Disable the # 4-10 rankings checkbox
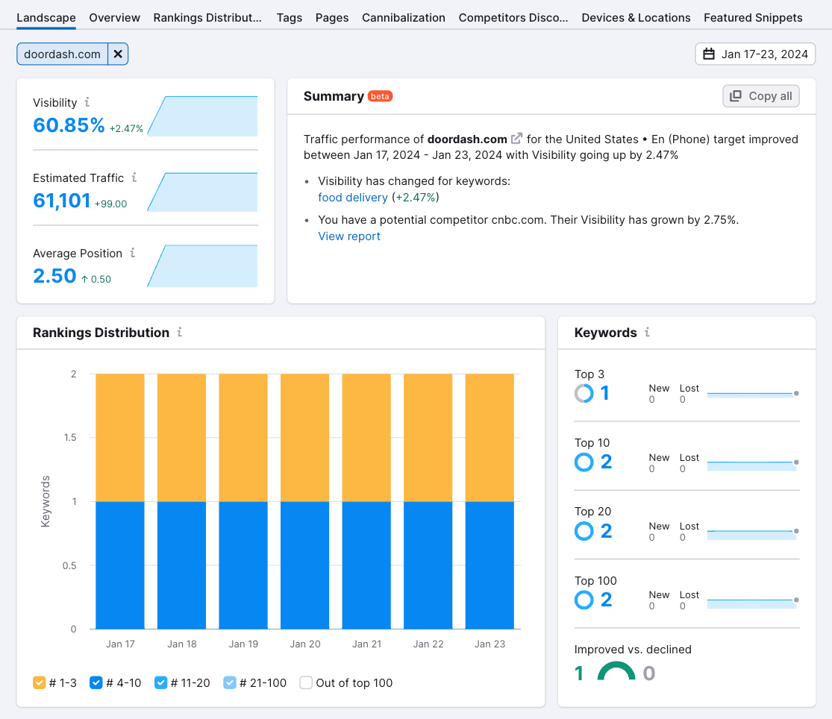This screenshot has height=719, width=832. (x=96, y=682)
